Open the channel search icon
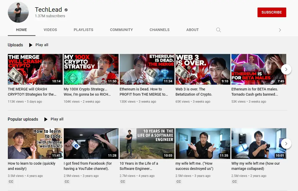Viewport: 298px width, 191px height. pyautogui.click(x=219, y=30)
